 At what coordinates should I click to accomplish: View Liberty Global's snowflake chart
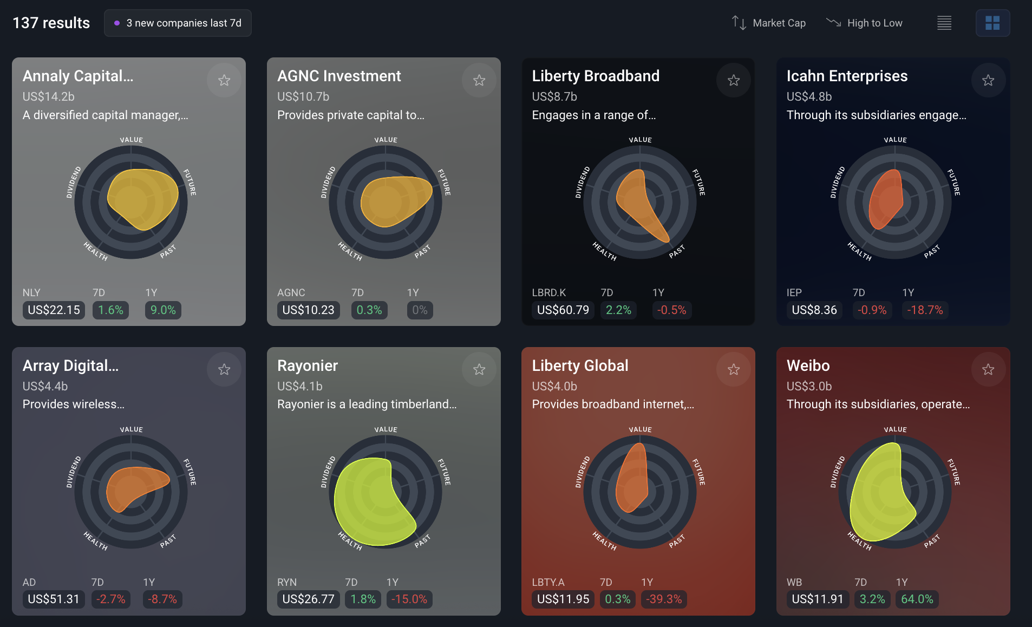pyautogui.click(x=640, y=492)
